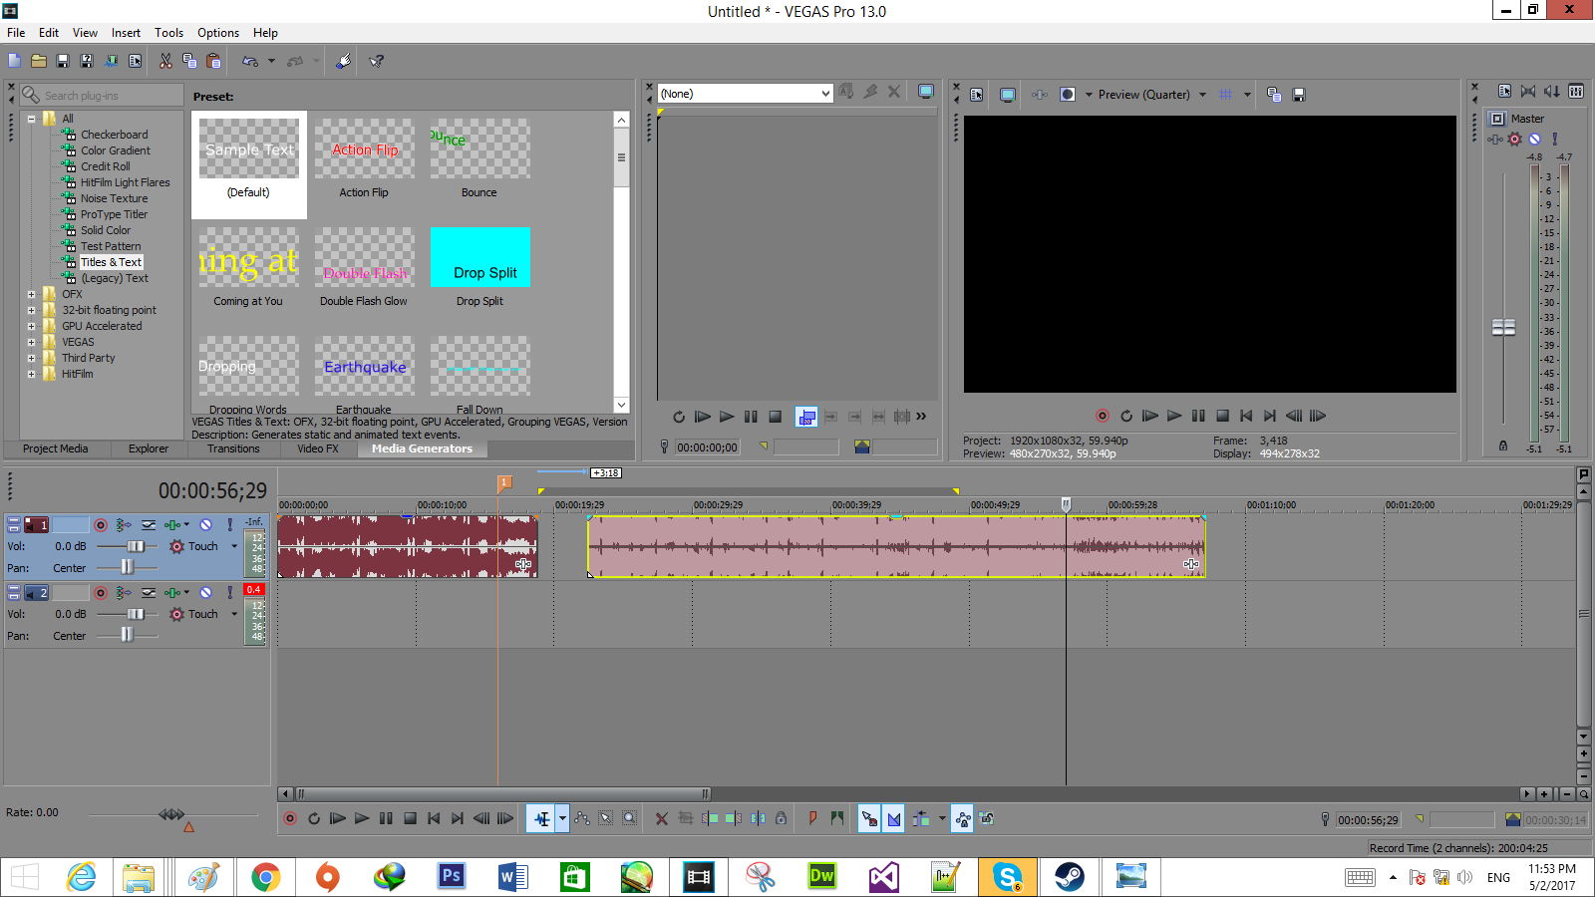1595x897 pixels.
Task: Insert a marker with the marker icon
Action: tap(813, 819)
